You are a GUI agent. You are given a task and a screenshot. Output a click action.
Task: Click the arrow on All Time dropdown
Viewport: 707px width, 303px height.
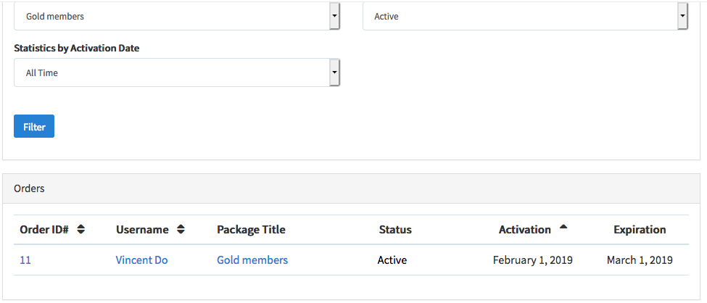(334, 72)
